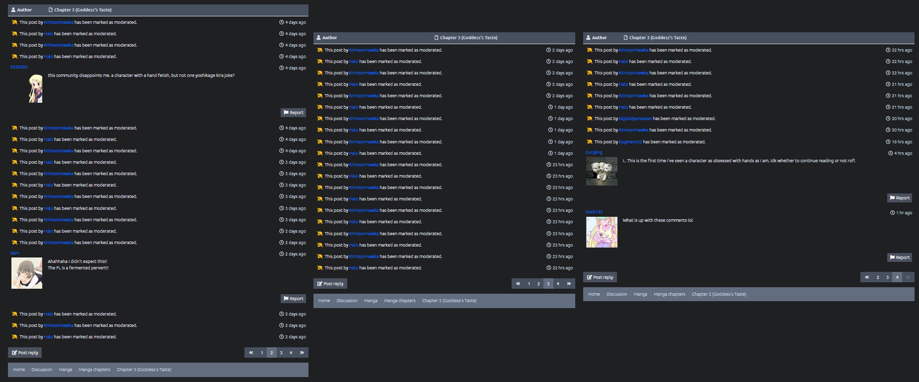Click Gurgling's puppies avatar thumbnail

(602, 171)
